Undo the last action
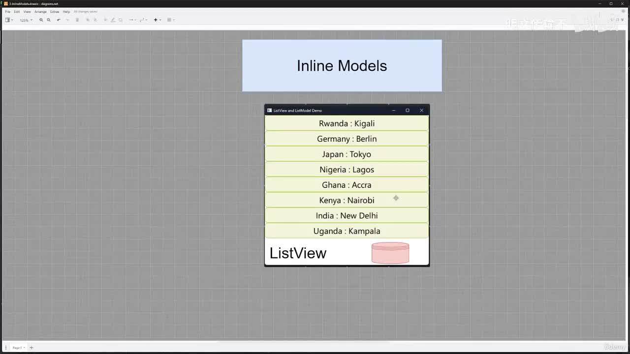Viewport: 630px width, 354px height. click(x=59, y=20)
